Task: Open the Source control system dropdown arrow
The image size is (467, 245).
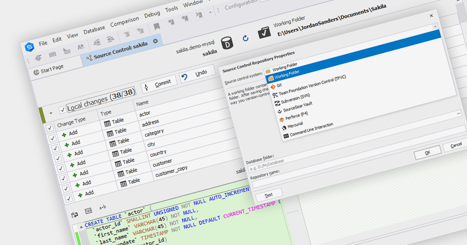Action: pyautogui.click(x=435, y=26)
